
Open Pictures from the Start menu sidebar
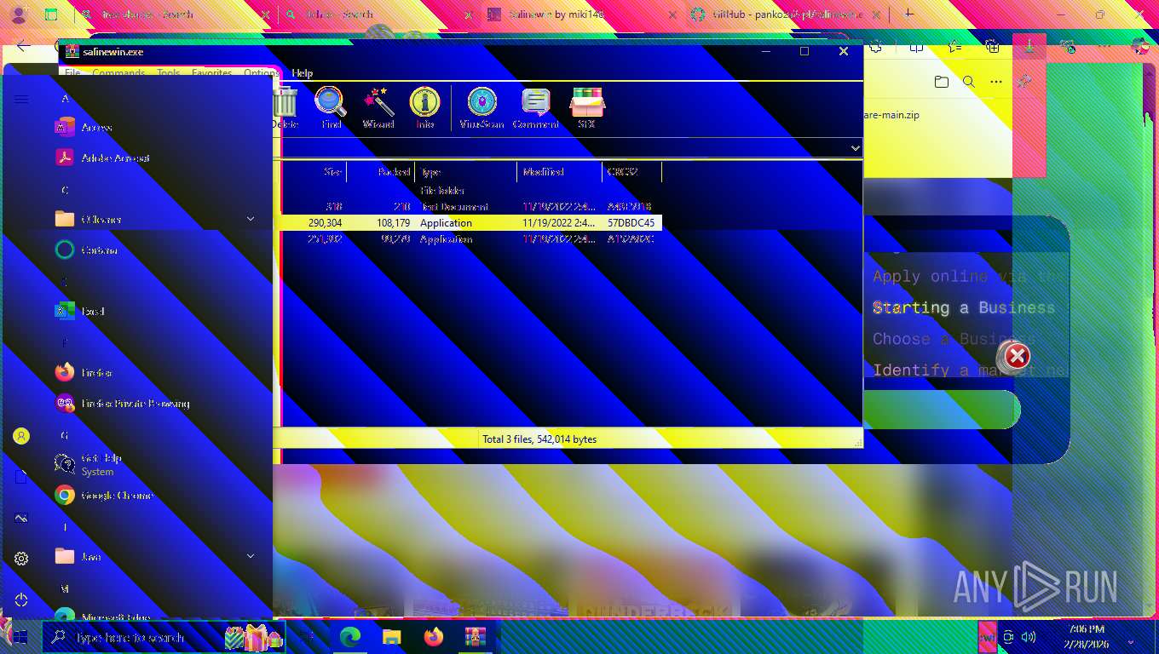coord(21,518)
